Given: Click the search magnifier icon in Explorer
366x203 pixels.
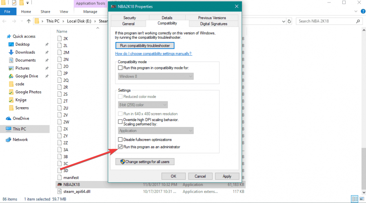Looking at the screenshot, I should tap(358, 21).
